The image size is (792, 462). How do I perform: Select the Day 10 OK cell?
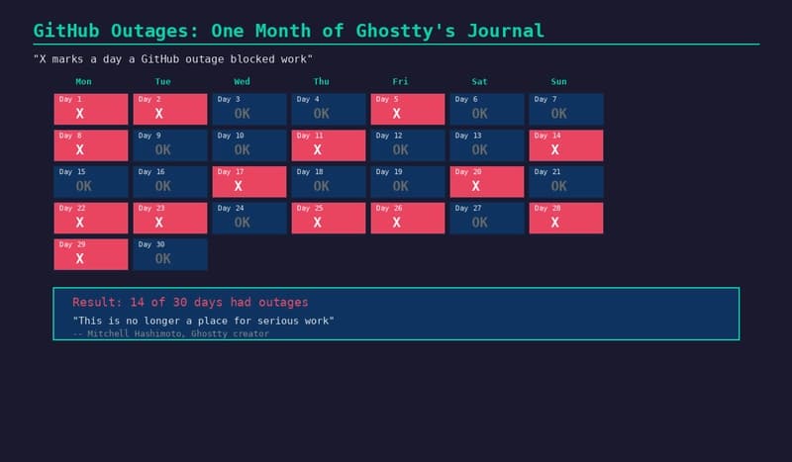(x=249, y=145)
